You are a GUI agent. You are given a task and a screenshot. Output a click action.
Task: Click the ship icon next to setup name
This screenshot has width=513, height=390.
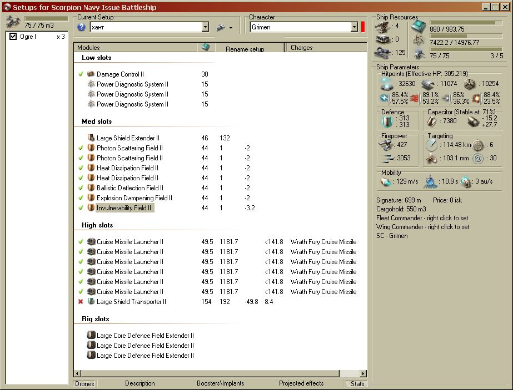221,28
